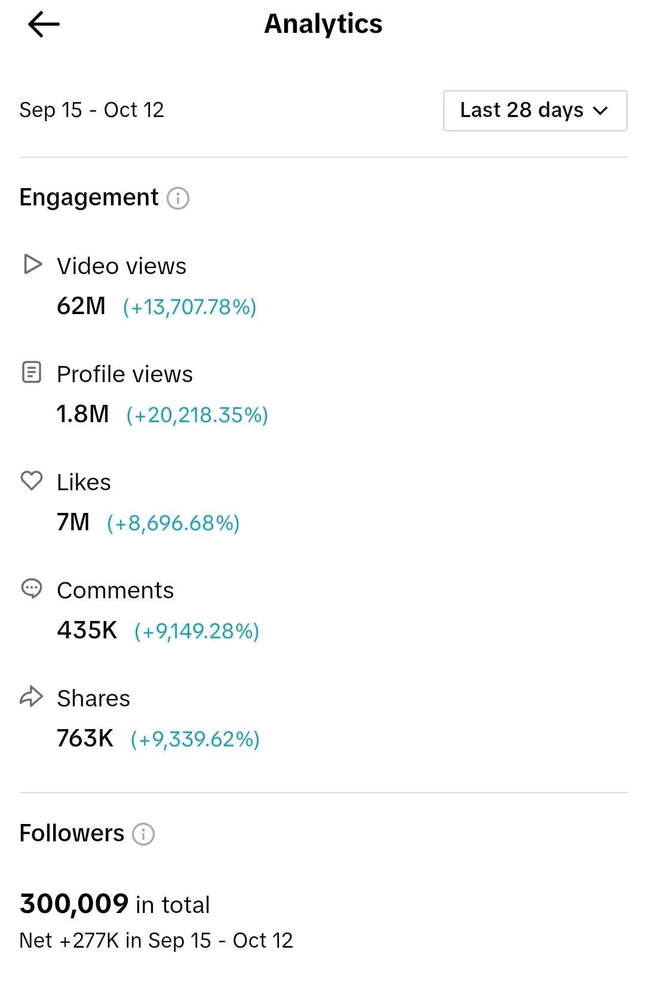The height and width of the screenshot is (993, 645).
Task: Open the Last 28 days dropdown
Action: pyautogui.click(x=535, y=110)
